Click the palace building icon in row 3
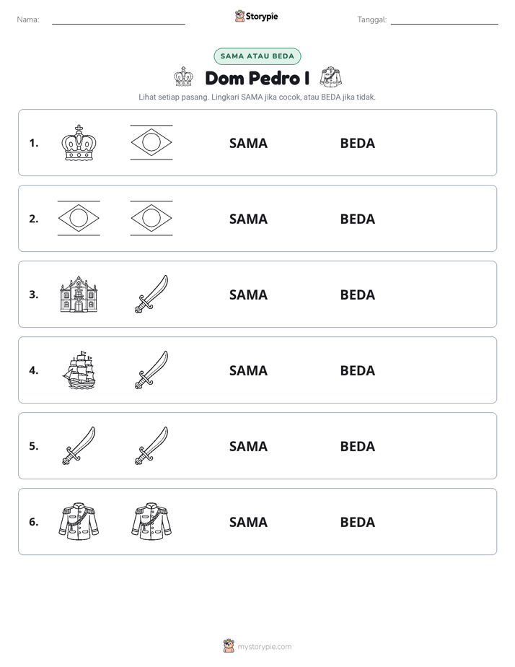The image size is (515, 667). click(79, 294)
